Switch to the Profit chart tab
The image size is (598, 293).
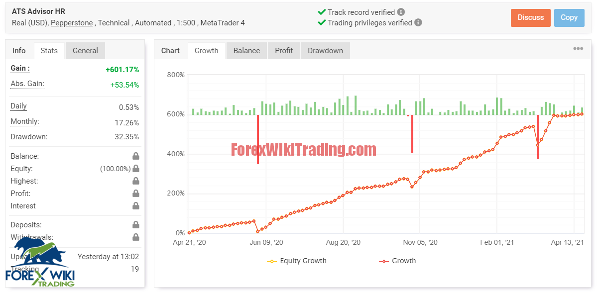point(283,50)
